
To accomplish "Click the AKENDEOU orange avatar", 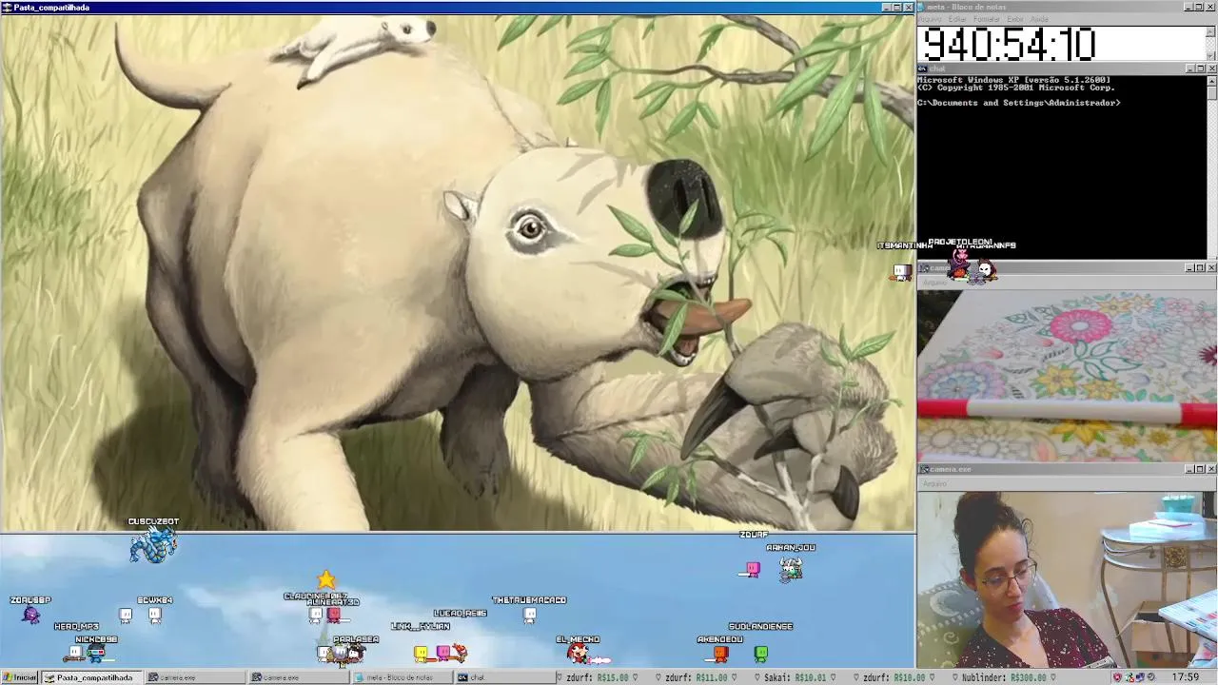I will point(720,653).
